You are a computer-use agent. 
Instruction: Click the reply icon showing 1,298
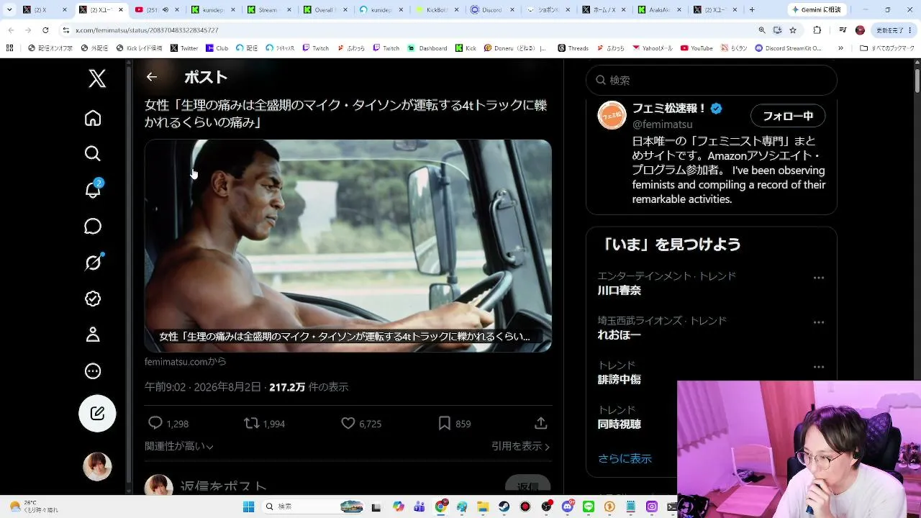click(x=155, y=424)
